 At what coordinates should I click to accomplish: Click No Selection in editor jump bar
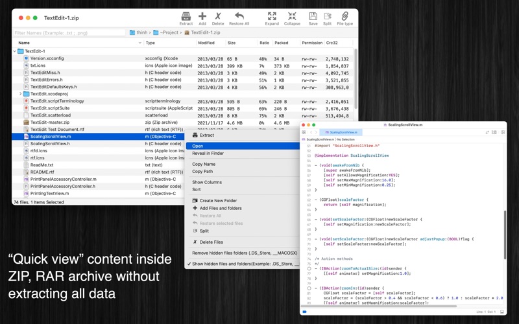tap(346, 139)
